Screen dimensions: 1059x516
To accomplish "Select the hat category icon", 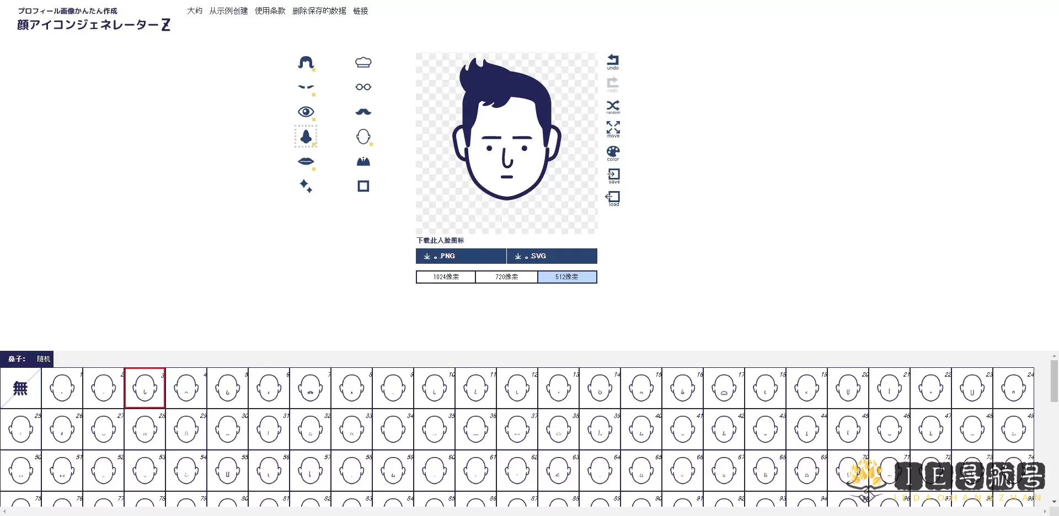I will point(363,62).
